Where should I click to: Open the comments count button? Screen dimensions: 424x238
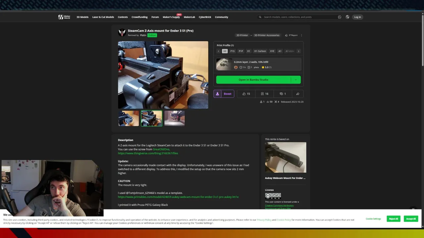pyautogui.click(x=283, y=94)
